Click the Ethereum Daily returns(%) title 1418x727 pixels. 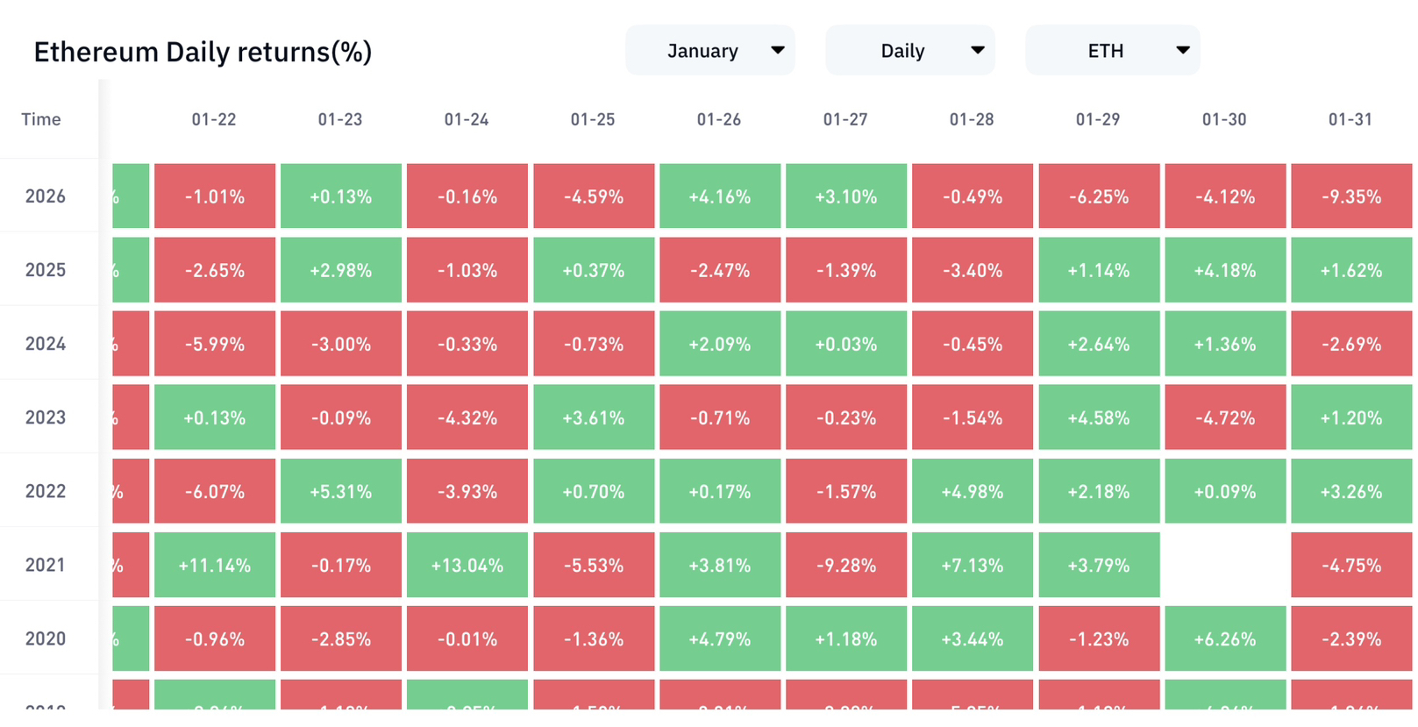(x=203, y=52)
